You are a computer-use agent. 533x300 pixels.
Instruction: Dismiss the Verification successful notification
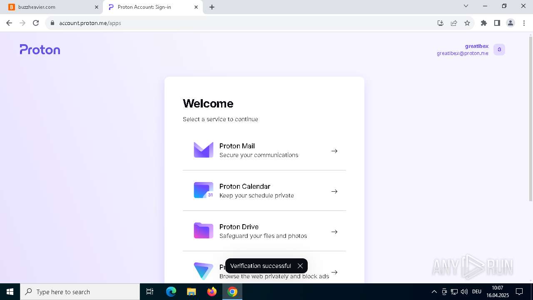coord(300,266)
